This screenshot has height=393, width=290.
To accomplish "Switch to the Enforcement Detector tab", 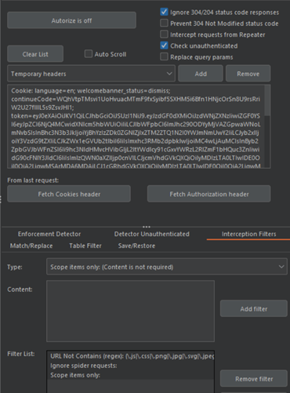I will [x=49, y=234].
